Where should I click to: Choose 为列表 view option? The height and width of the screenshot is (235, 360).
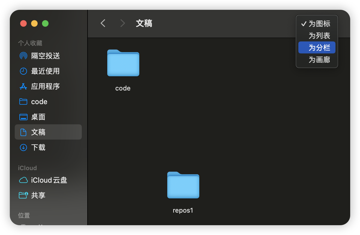[317, 36]
